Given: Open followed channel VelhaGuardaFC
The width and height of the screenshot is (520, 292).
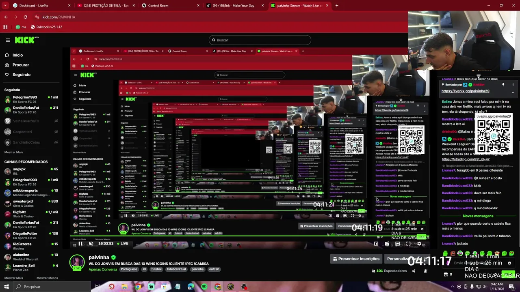Looking at the screenshot, I should click(x=31, y=121).
